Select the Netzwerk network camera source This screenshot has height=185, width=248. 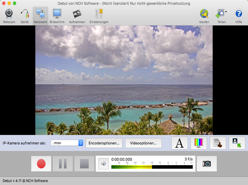click(x=40, y=16)
